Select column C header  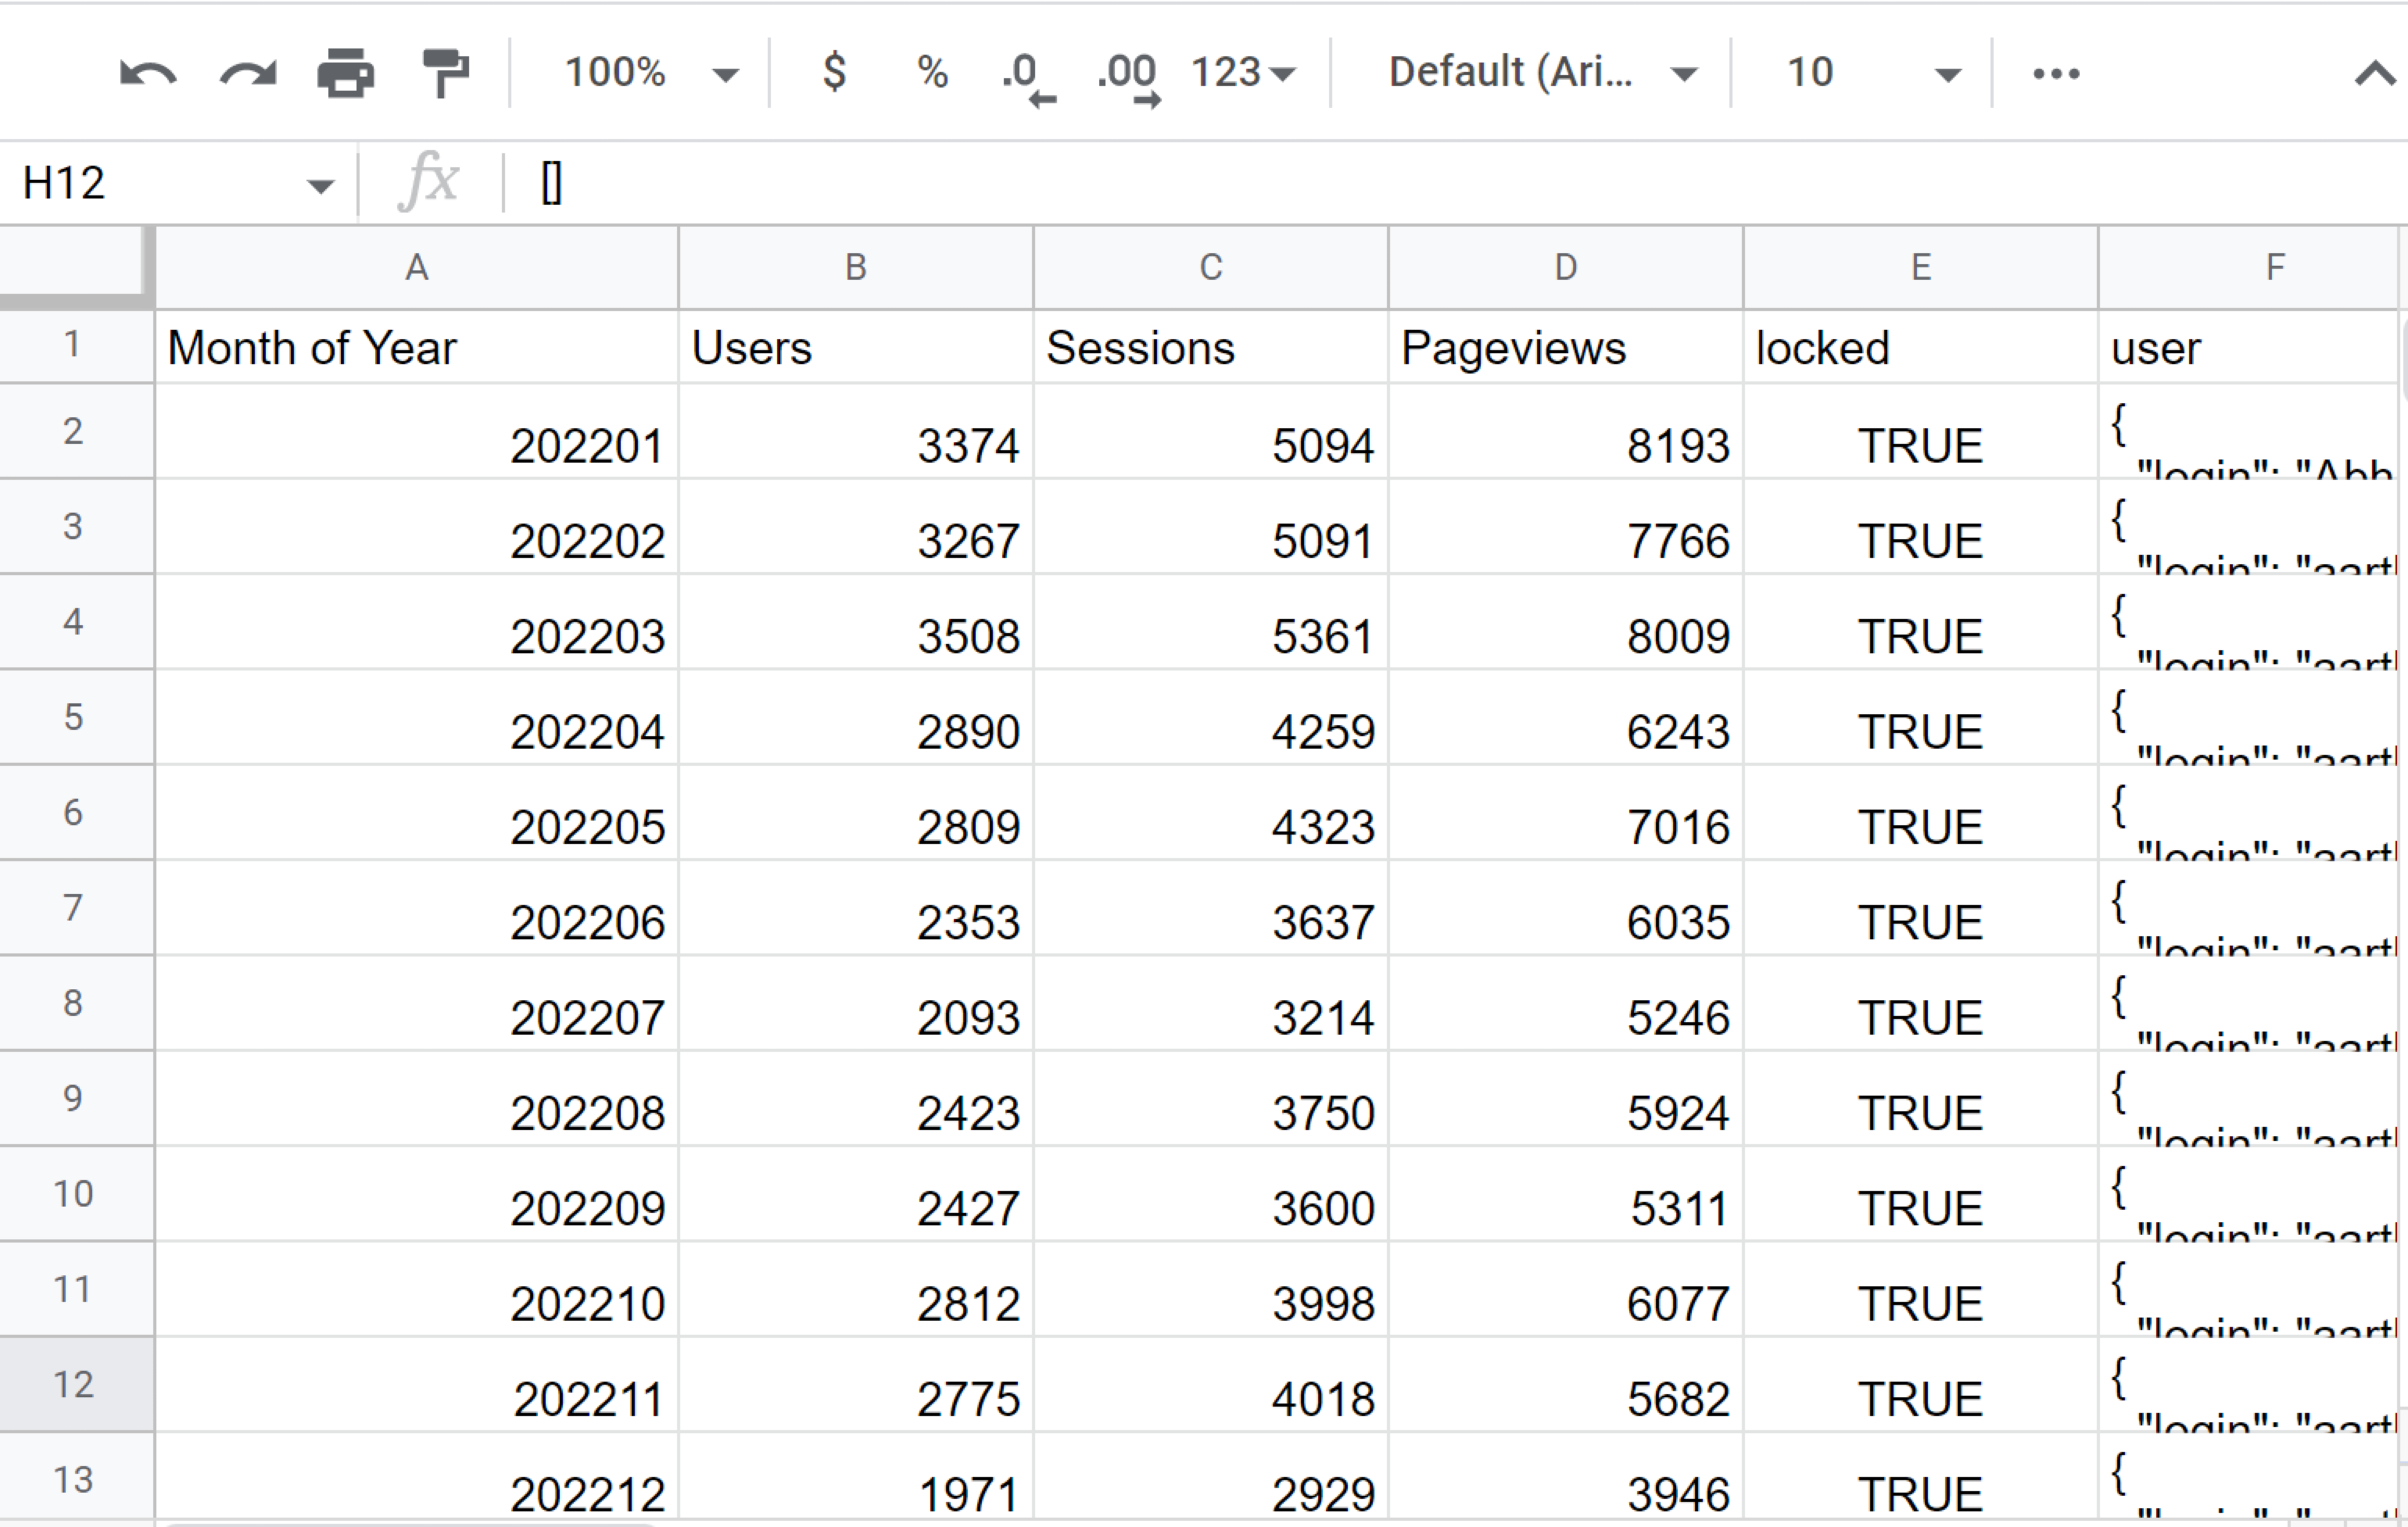coord(1210,268)
